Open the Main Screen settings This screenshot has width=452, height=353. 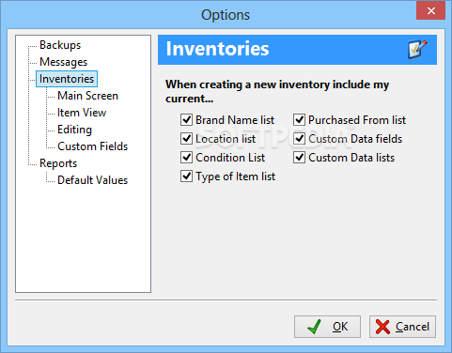[x=87, y=96]
